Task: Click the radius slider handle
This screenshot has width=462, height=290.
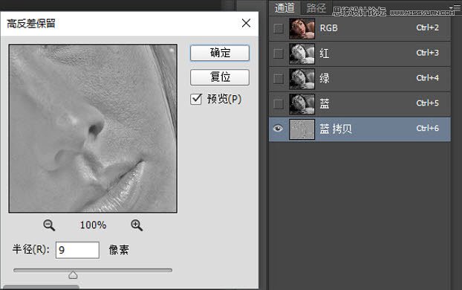Action: (73, 275)
